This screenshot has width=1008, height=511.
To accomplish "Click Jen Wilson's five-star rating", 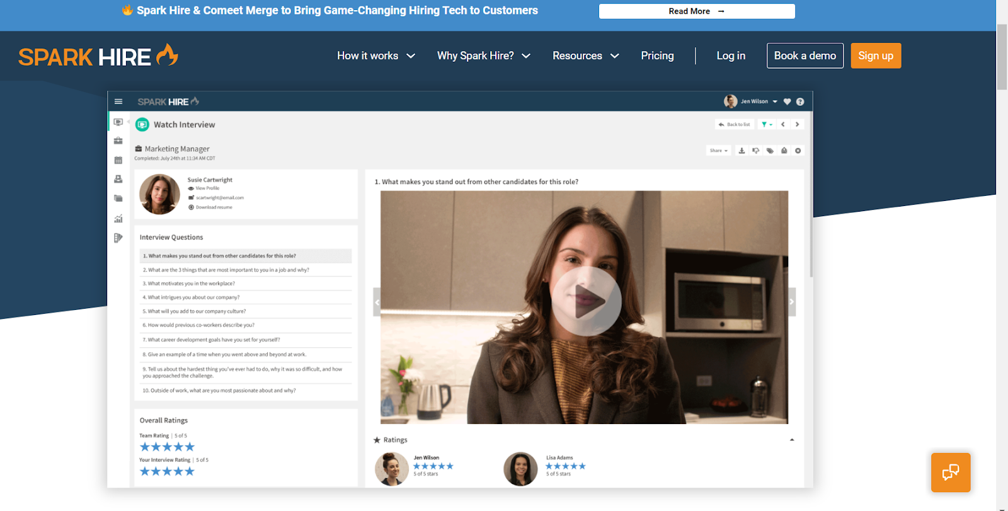I will click(x=433, y=466).
